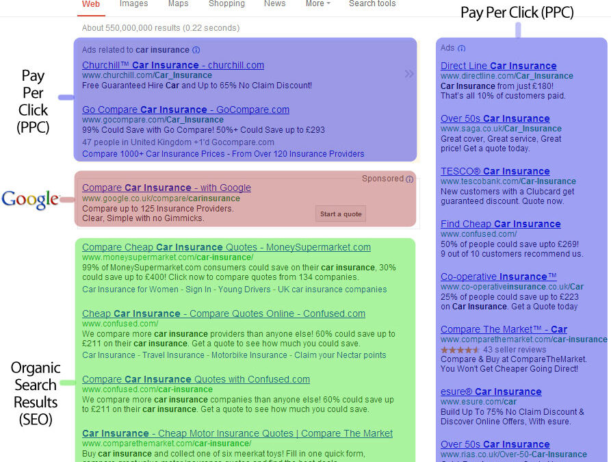Open rias.co.uk 'Over 50s Car Insurance' ad
This screenshot has height=462, width=611.
point(495,444)
